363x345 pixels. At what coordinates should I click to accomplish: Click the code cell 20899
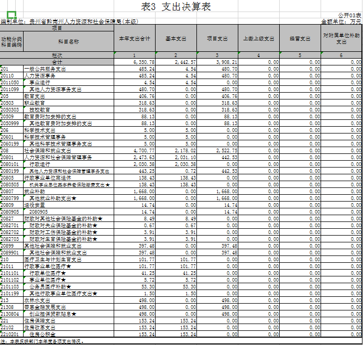pos(12,246)
